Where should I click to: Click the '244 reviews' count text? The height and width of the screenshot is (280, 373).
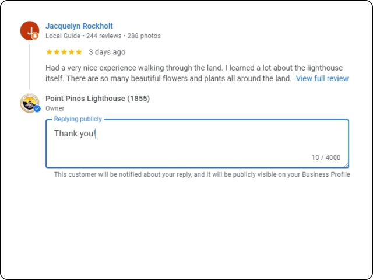[x=104, y=36]
